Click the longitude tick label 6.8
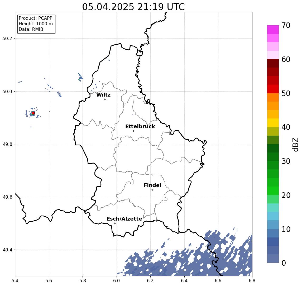The height and width of the screenshot is (286, 302). pyautogui.click(x=252, y=281)
